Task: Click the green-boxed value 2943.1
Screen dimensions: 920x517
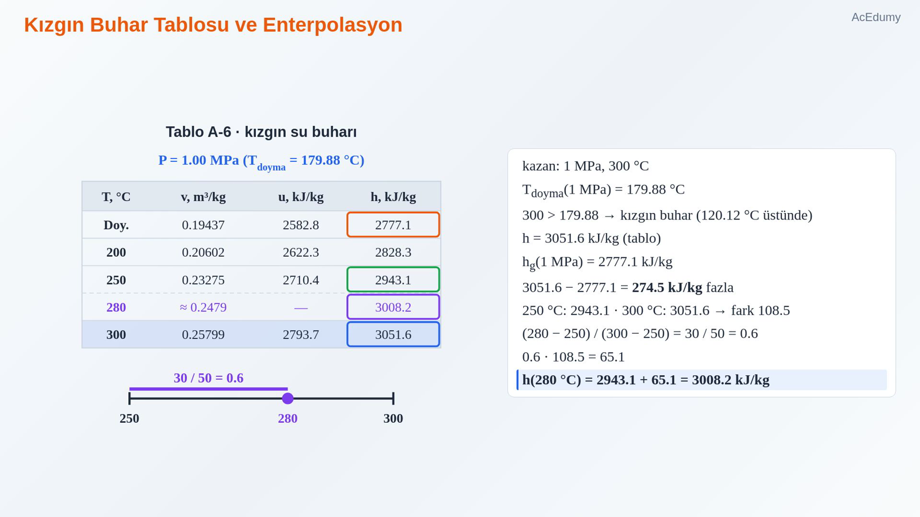Action: (x=393, y=279)
